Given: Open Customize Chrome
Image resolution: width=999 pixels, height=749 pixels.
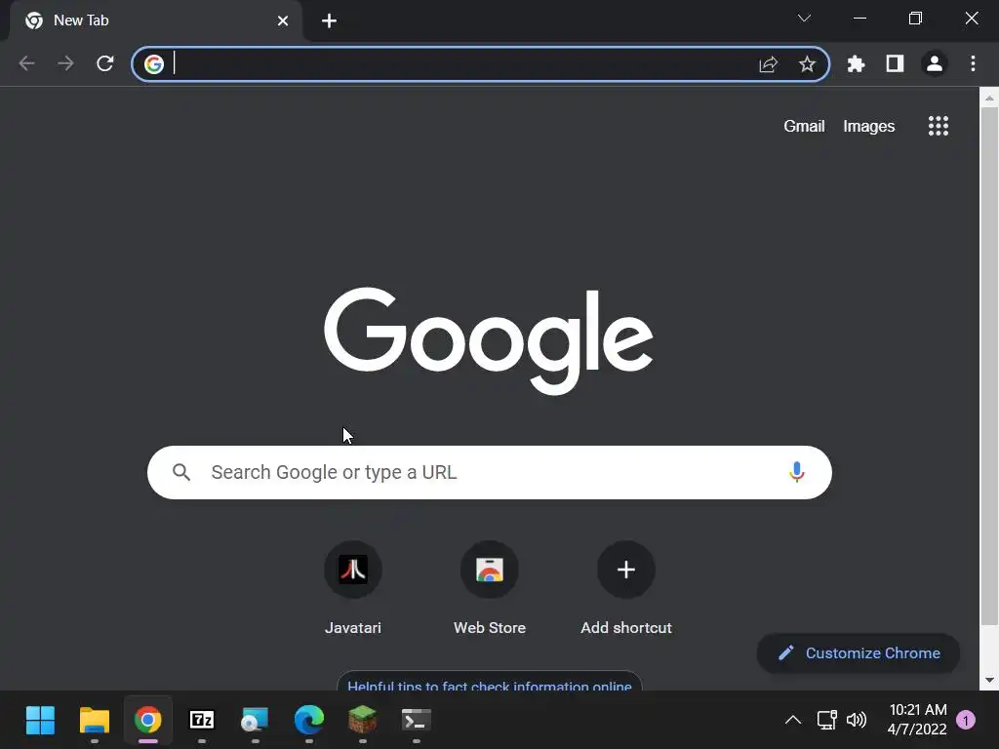Looking at the screenshot, I should 859,652.
